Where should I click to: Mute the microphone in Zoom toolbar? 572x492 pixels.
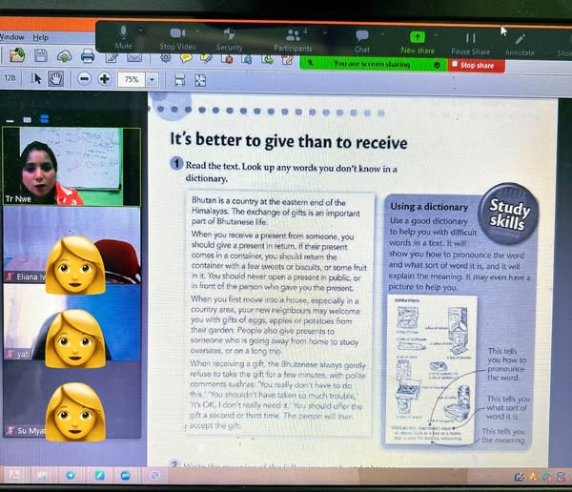click(x=124, y=36)
